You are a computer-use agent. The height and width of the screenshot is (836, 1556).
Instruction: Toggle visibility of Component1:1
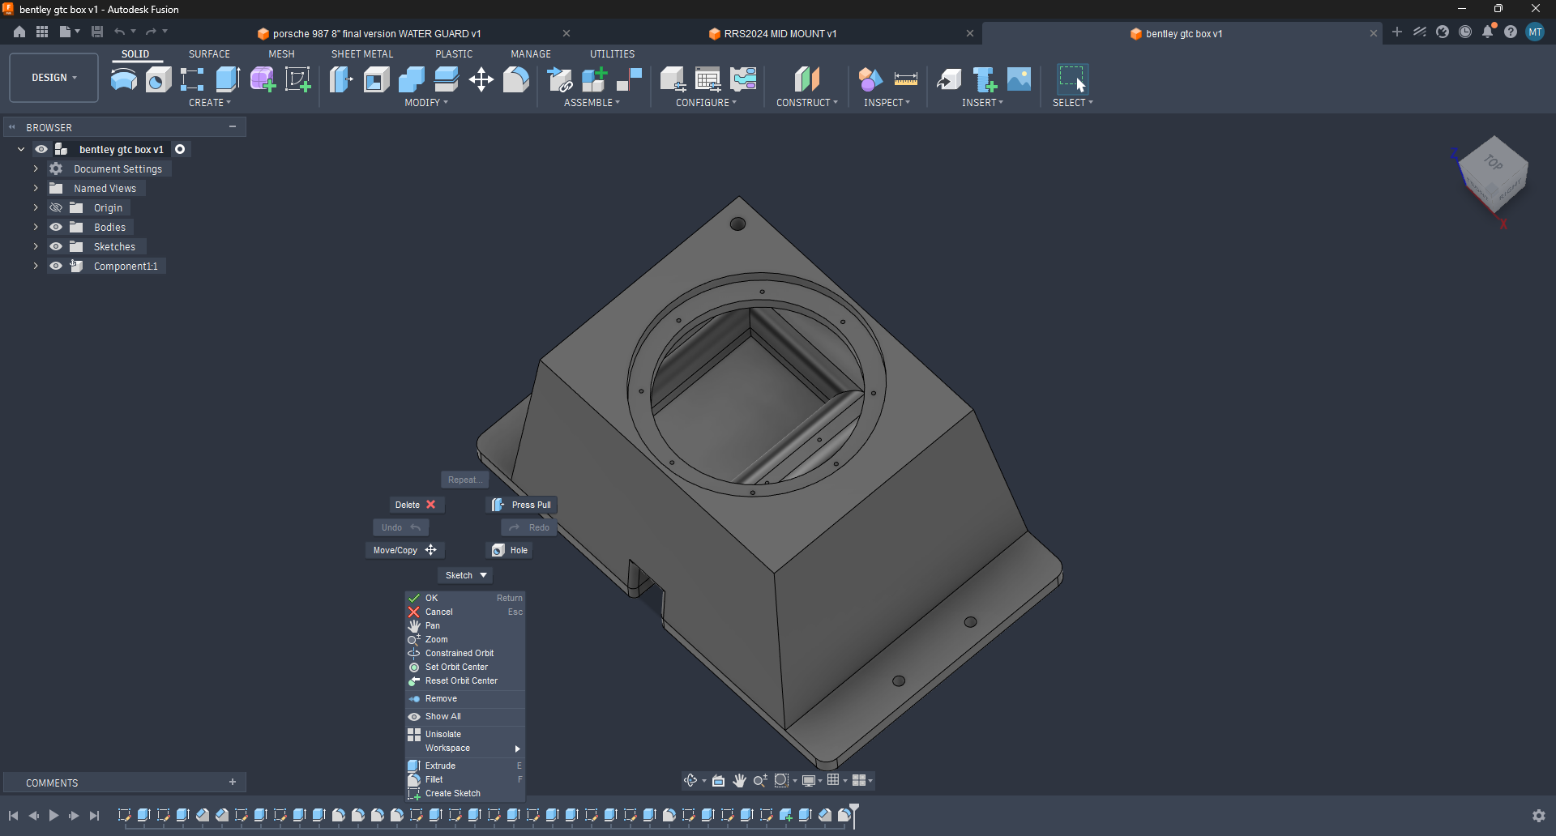[56, 266]
